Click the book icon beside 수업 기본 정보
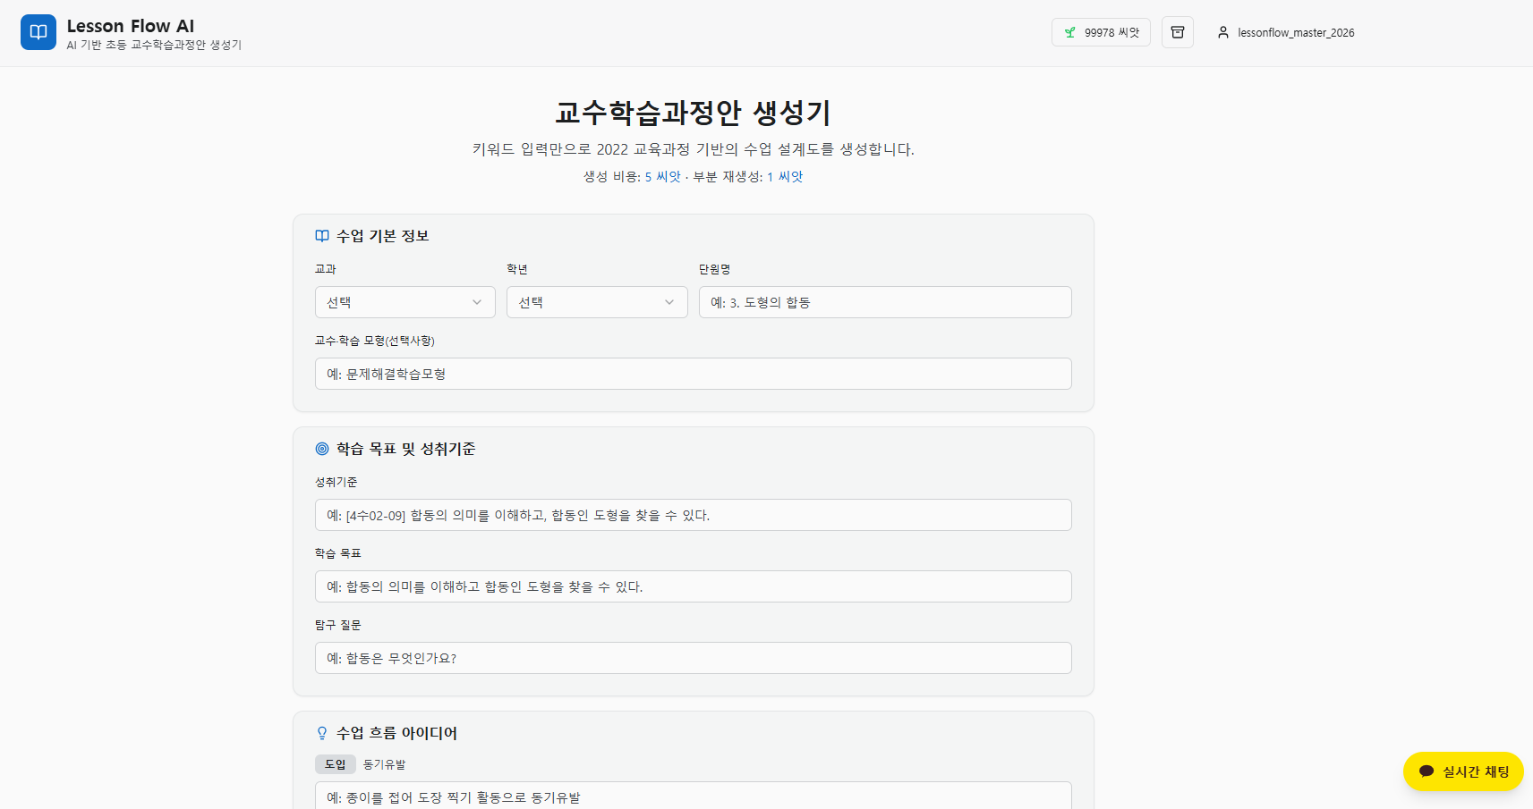Viewport: 1533px width, 809px height. pyautogui.click(x=322, y=235)
